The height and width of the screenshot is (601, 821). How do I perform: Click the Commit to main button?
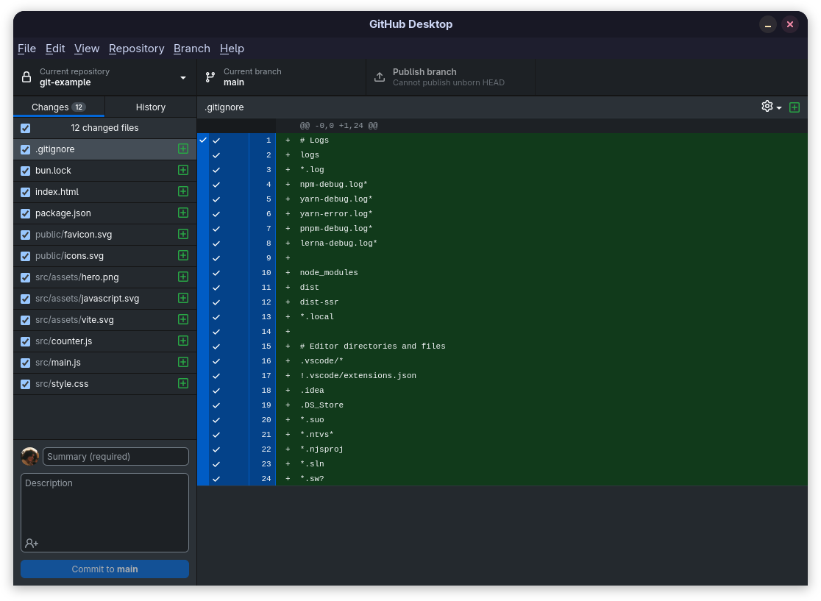104,569
